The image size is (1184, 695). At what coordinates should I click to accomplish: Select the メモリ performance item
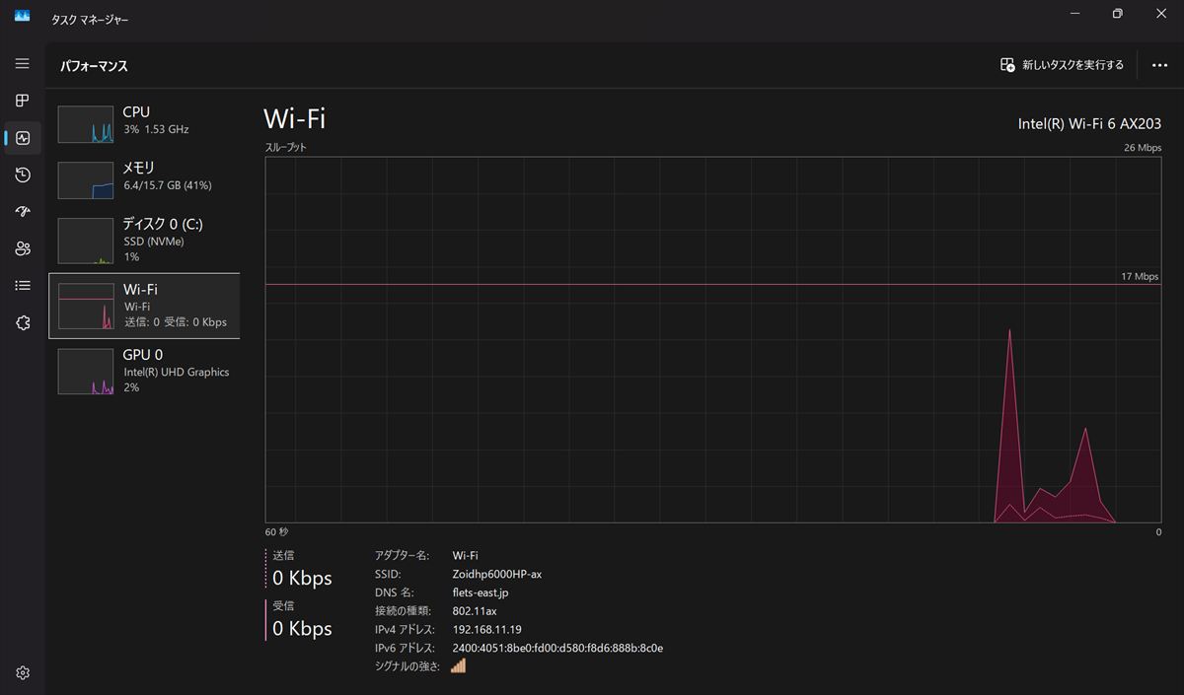[144, 179]
